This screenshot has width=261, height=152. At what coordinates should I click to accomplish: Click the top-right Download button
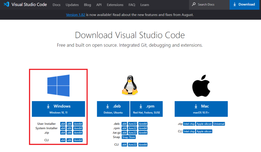244,5
